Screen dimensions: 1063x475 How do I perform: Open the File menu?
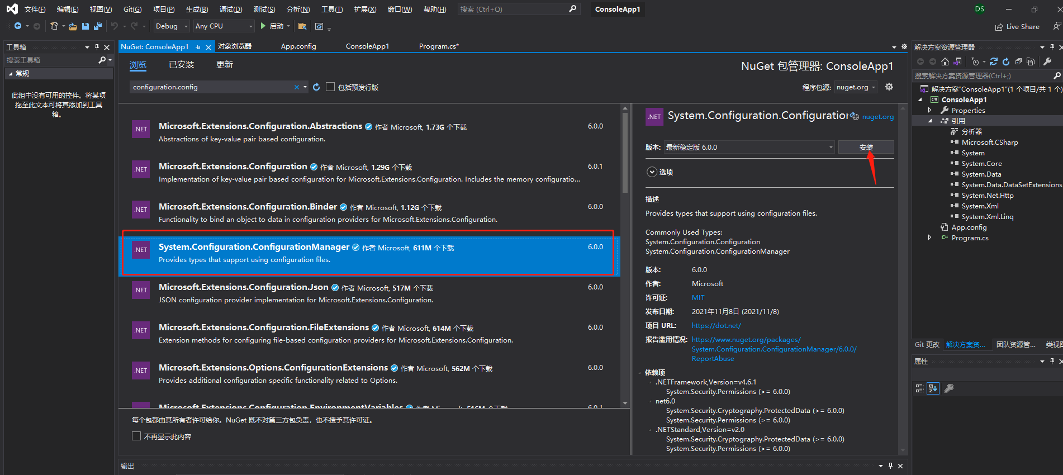click(x=35, y=9)
